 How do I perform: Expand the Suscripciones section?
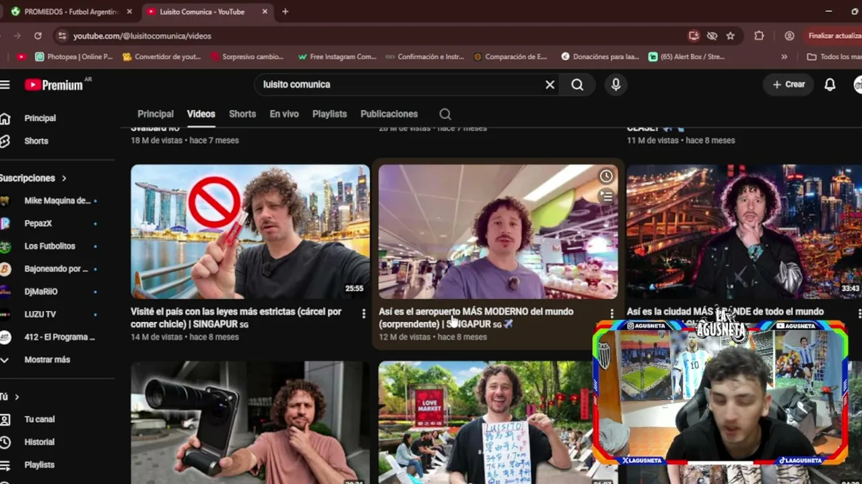[34, 178]
